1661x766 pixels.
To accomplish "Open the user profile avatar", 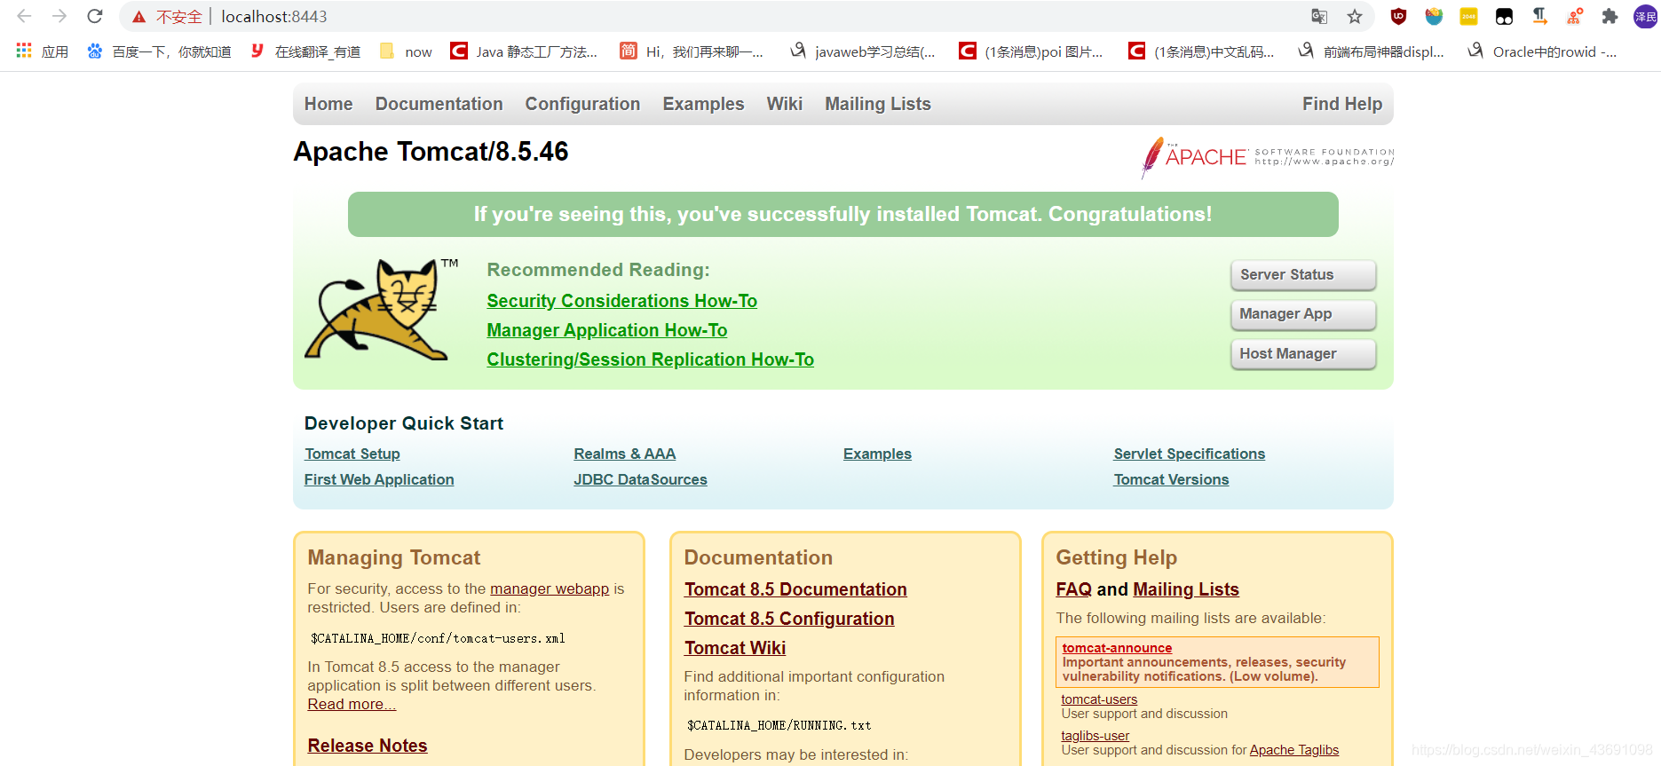I will [x=1645, y=16].
